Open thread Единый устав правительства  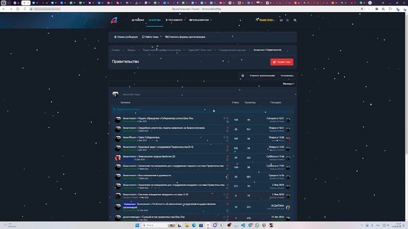(x=154, y=217)
